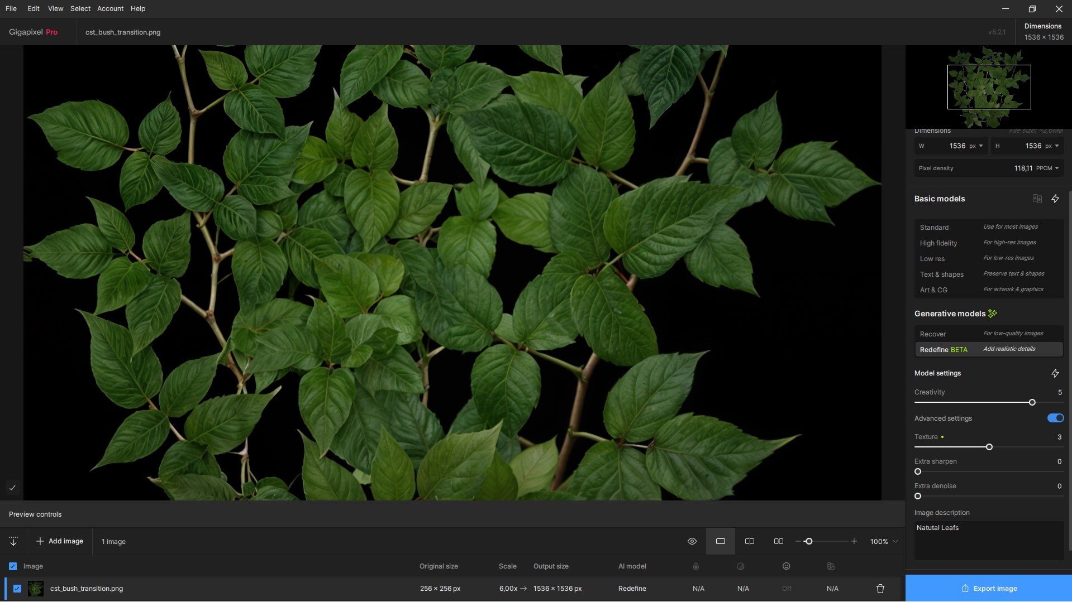This screenshot has height=602, width=1072.
Task: Open the Edit menu
Action: pyautogui.click(x=34, y=8)
